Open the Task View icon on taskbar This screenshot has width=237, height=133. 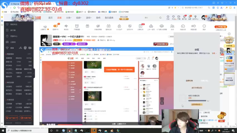[57, 131]
